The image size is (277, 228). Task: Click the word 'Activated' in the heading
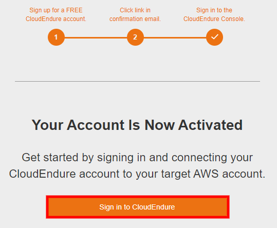pos(210,125)
